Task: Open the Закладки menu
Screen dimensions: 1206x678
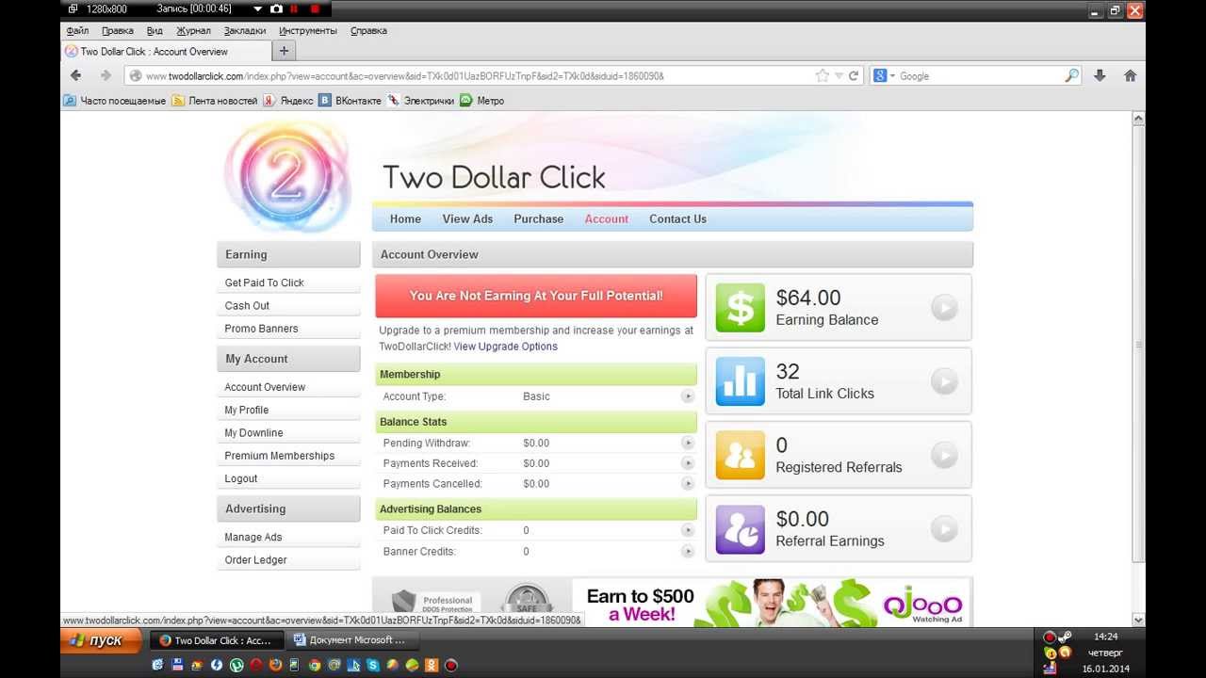Action: coord(245,30)
